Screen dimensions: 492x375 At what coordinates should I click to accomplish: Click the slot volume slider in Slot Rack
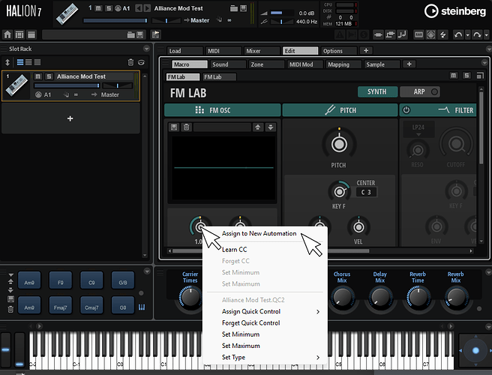tap(67, 85)
